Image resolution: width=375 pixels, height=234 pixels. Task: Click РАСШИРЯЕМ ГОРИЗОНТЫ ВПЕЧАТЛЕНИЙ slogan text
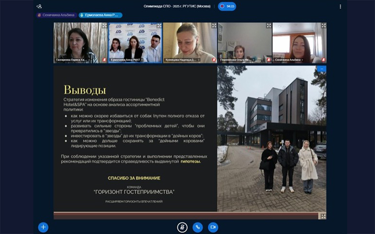click(134, 202)
